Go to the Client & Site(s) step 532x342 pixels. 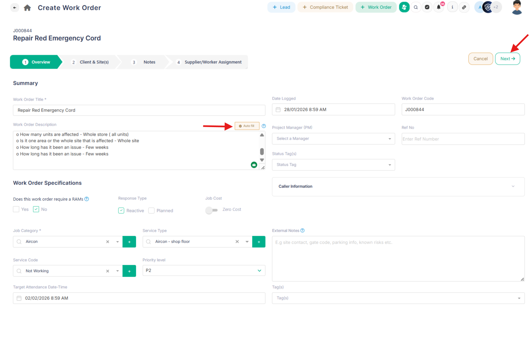(x=90, y=62)
